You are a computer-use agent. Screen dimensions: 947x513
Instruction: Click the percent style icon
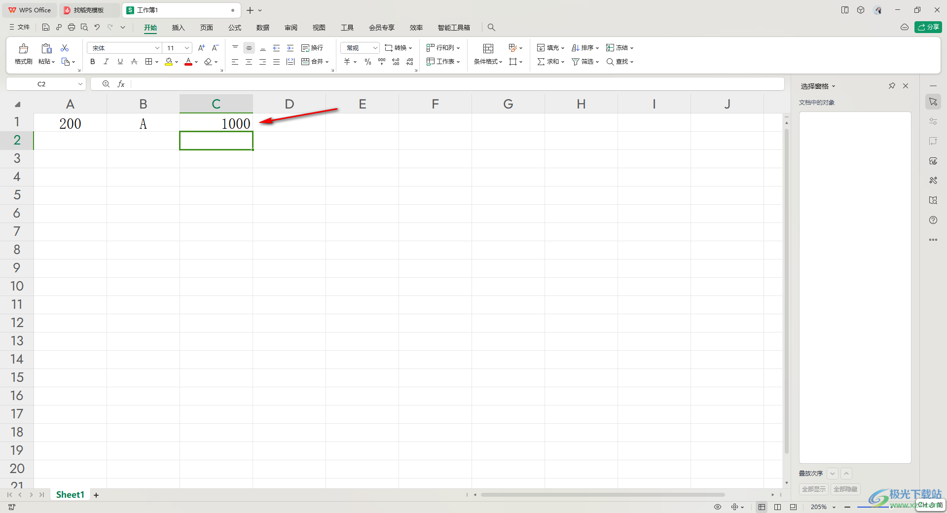(x=368, y=62)
